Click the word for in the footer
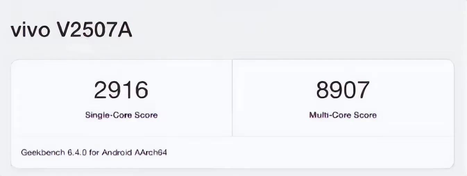The height and width of the screenshot is (176, 467). point(94,152)
